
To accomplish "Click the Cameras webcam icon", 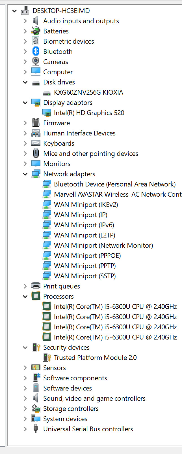I will point(36,61).
